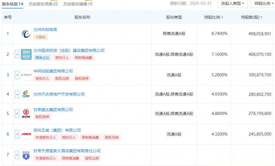Image resolution: width=275 pixels, height=166 pixels.
Task: Open the 发起人类型 dropdown
Action: 233,4
